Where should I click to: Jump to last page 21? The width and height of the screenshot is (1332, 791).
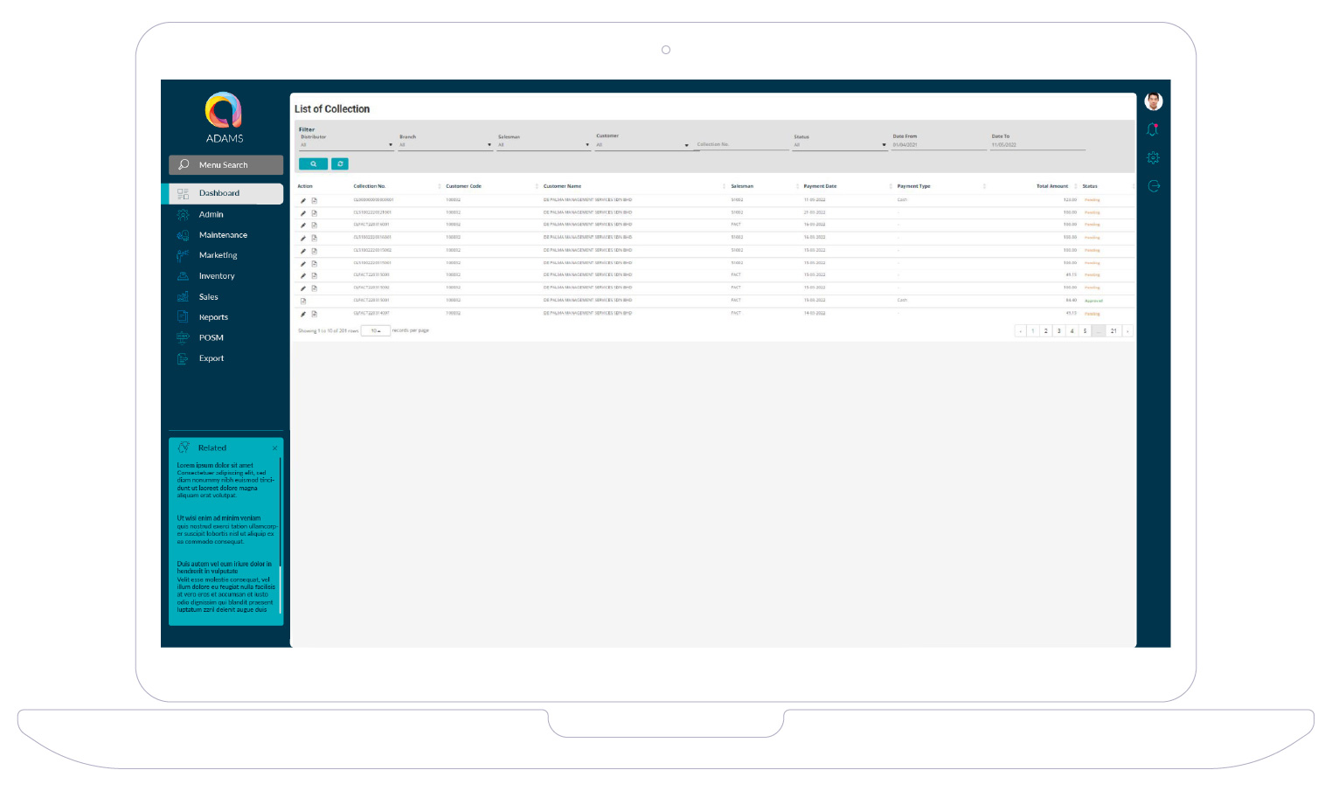1113,331
